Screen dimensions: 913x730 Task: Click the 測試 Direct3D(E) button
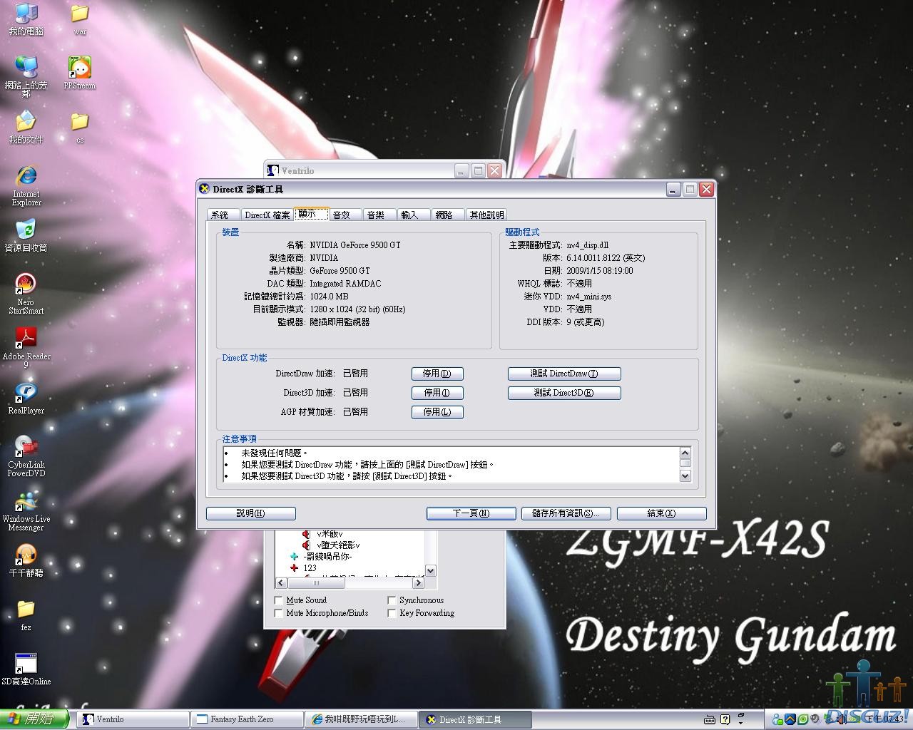564,393
